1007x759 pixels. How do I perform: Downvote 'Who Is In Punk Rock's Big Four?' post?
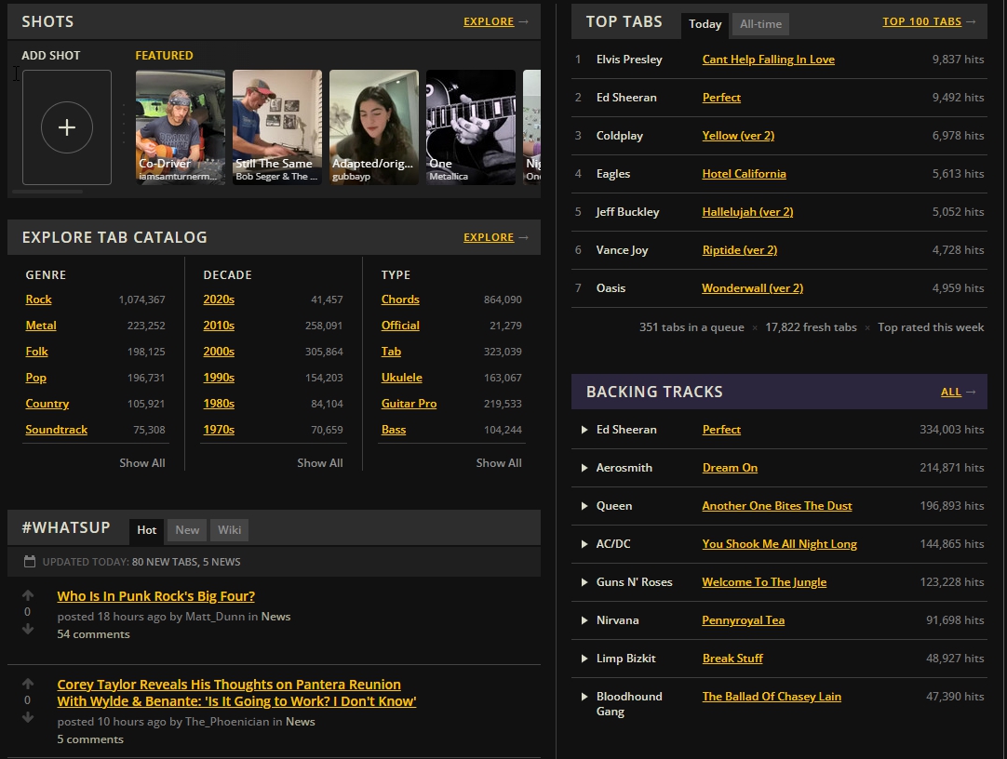tap(28, 629)
